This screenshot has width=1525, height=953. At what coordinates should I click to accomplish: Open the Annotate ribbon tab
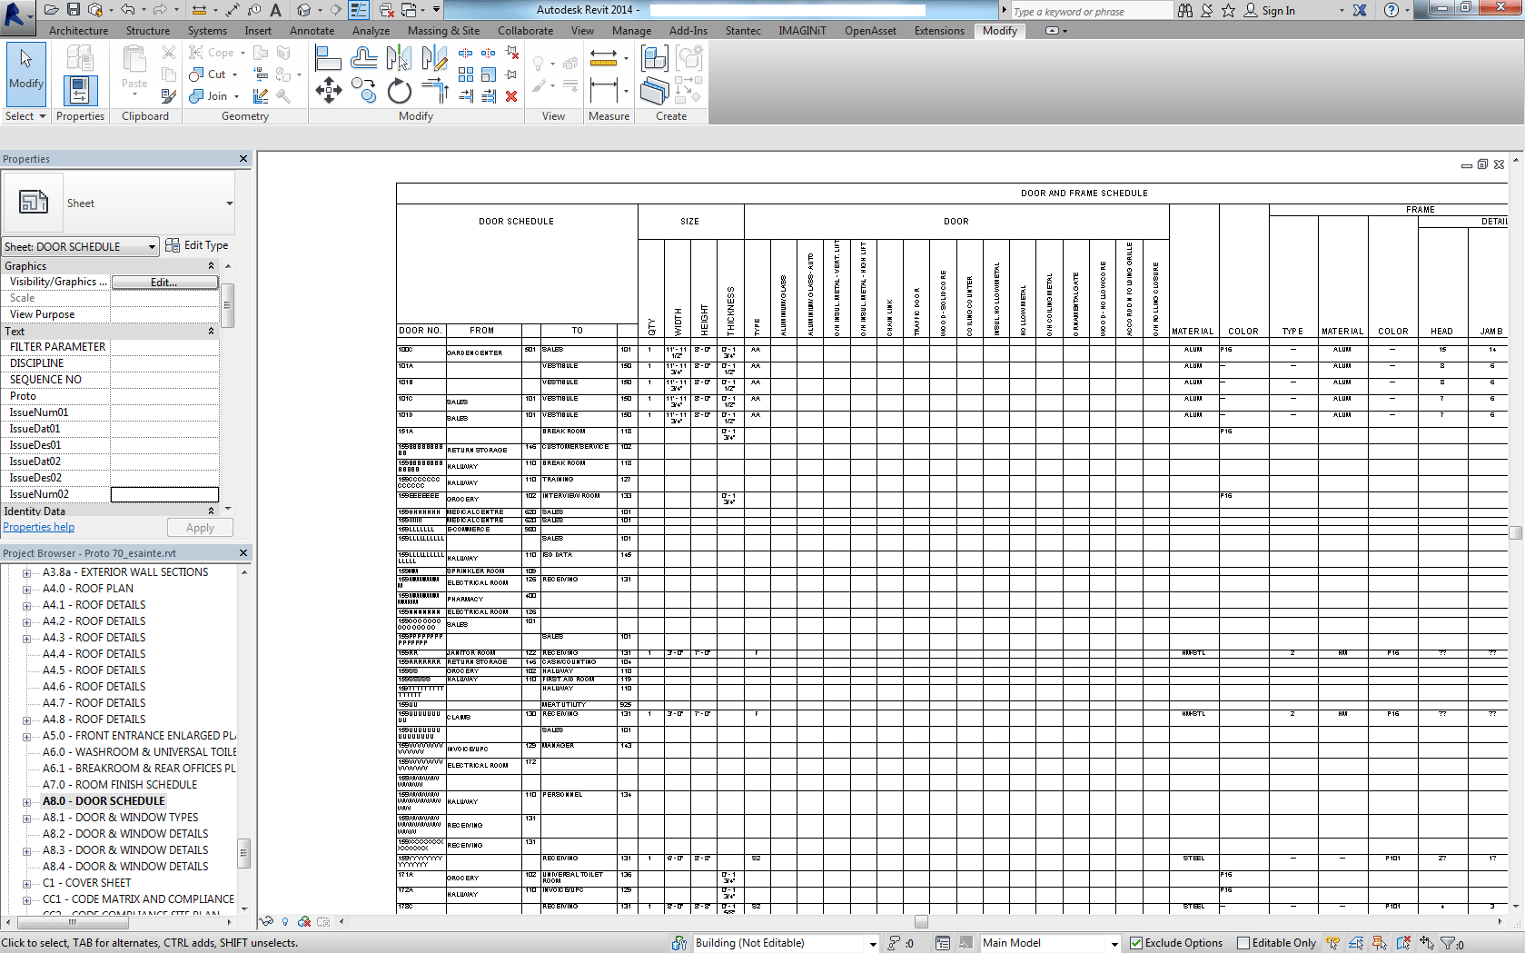pos(312,30)
